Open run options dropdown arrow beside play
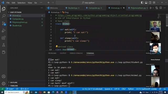This screenshot has height=94, width=168. [x=153, y=8]
